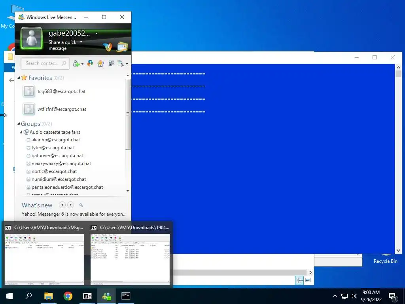Collapse the Favorites category

(x=19, y=78)
